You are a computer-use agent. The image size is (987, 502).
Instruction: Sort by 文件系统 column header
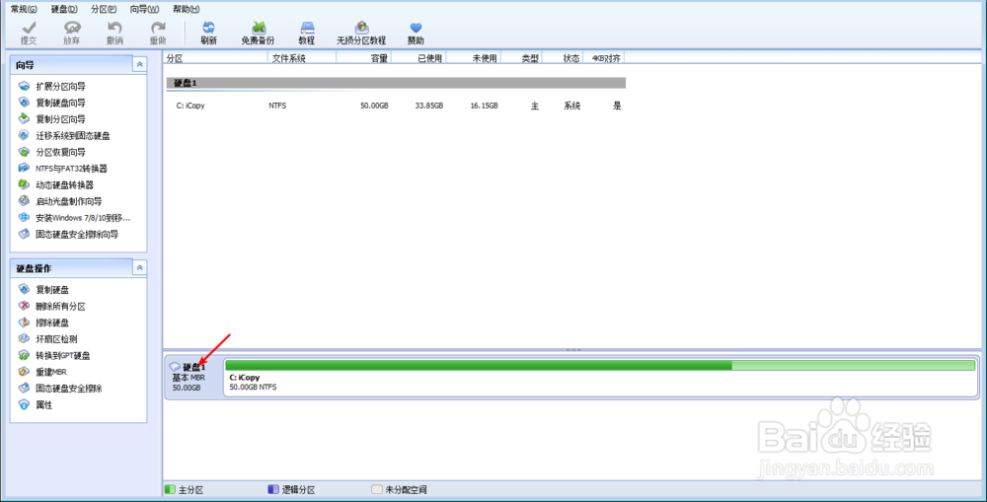click(302, 58)
